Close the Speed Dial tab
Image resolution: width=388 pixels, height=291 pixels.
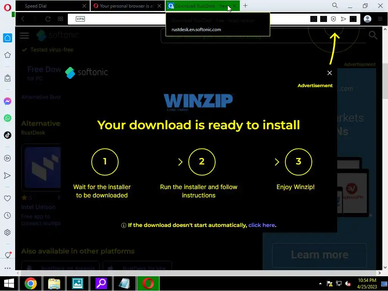coord(84,6)
